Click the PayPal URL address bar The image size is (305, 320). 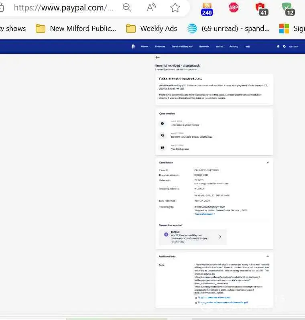coord(63,8)
